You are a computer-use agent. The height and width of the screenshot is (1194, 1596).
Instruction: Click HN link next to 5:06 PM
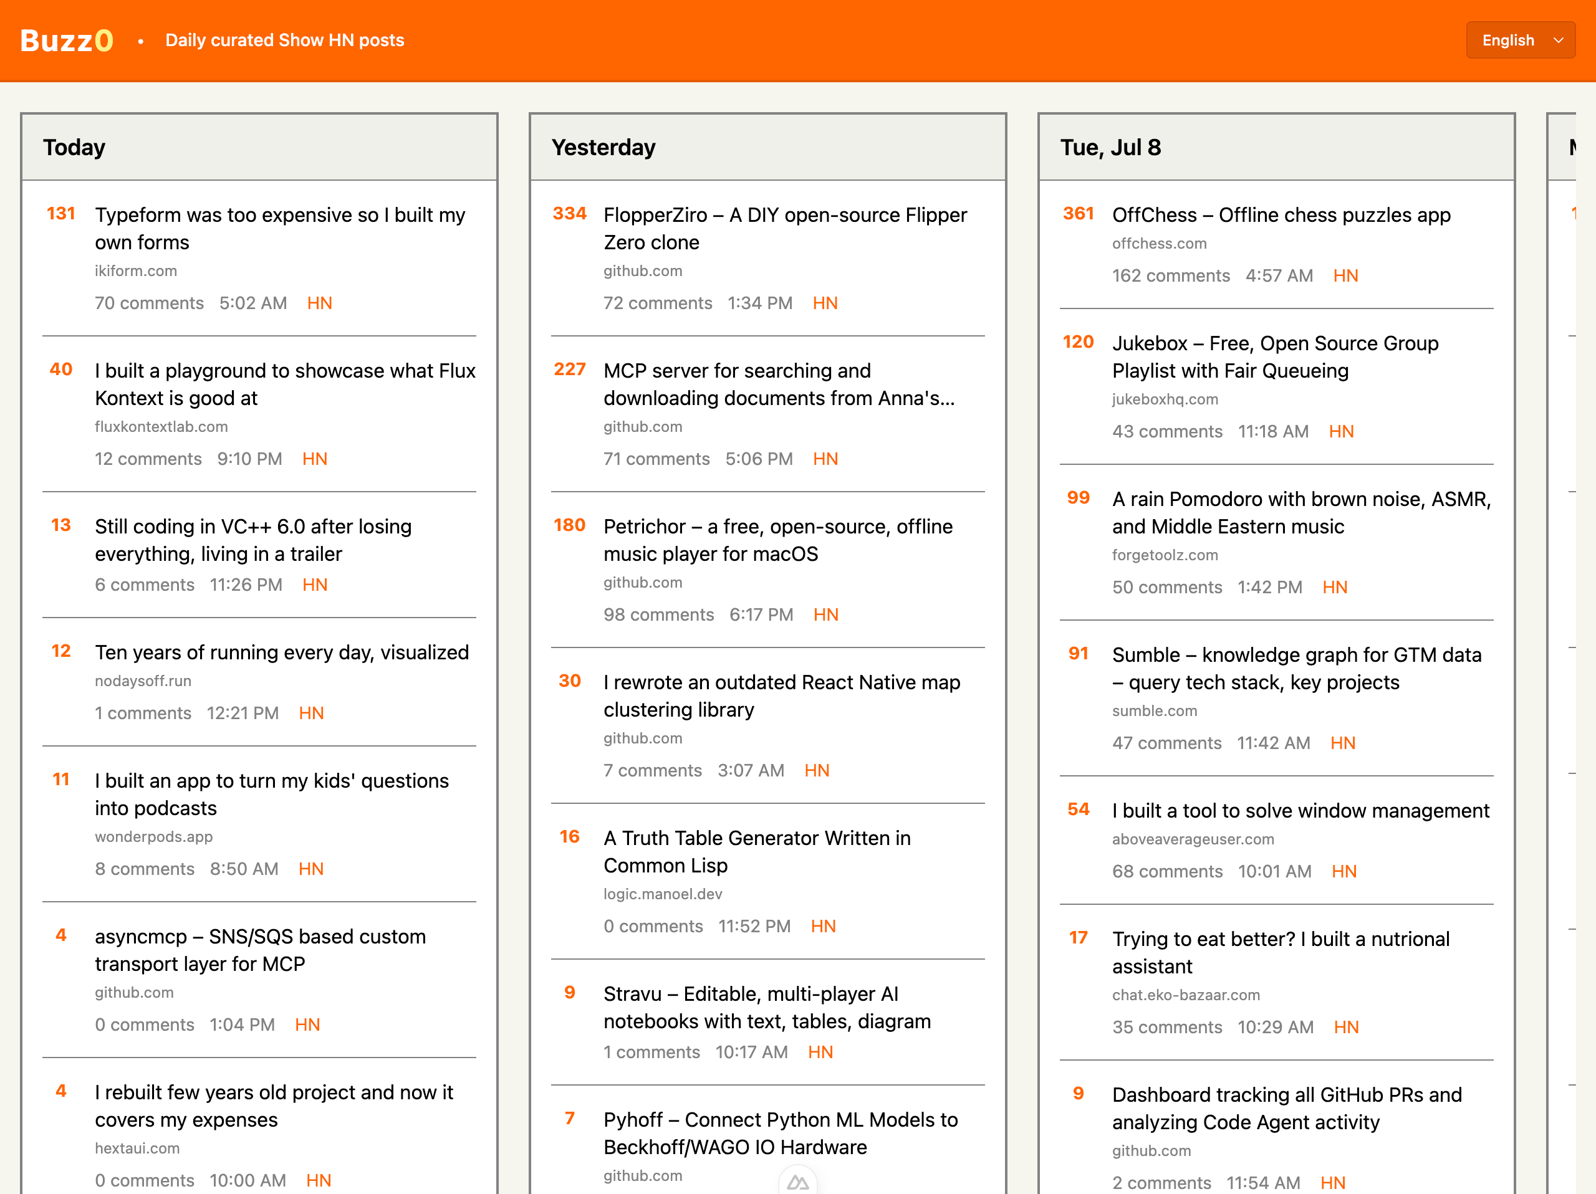click(825, 459)
